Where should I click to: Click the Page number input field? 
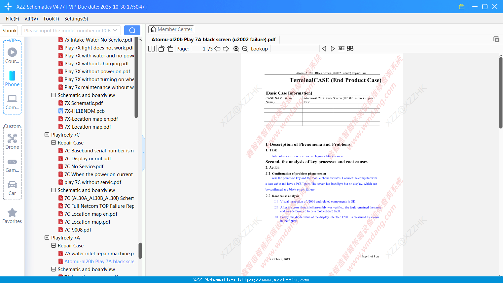pos(199,49)
